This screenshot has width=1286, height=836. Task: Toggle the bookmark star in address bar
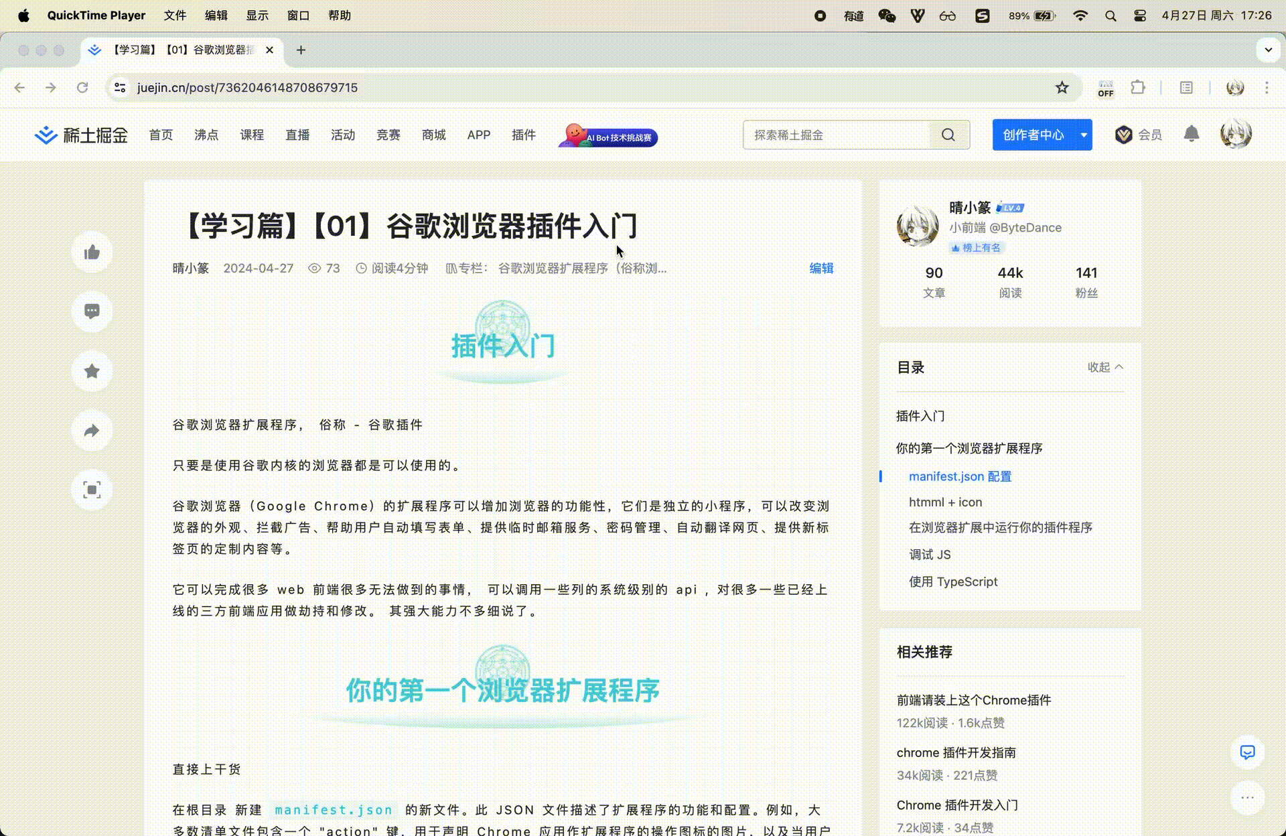pos(1062,87)
